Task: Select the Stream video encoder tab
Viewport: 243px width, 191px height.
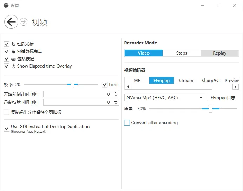Action: point(186,81)
